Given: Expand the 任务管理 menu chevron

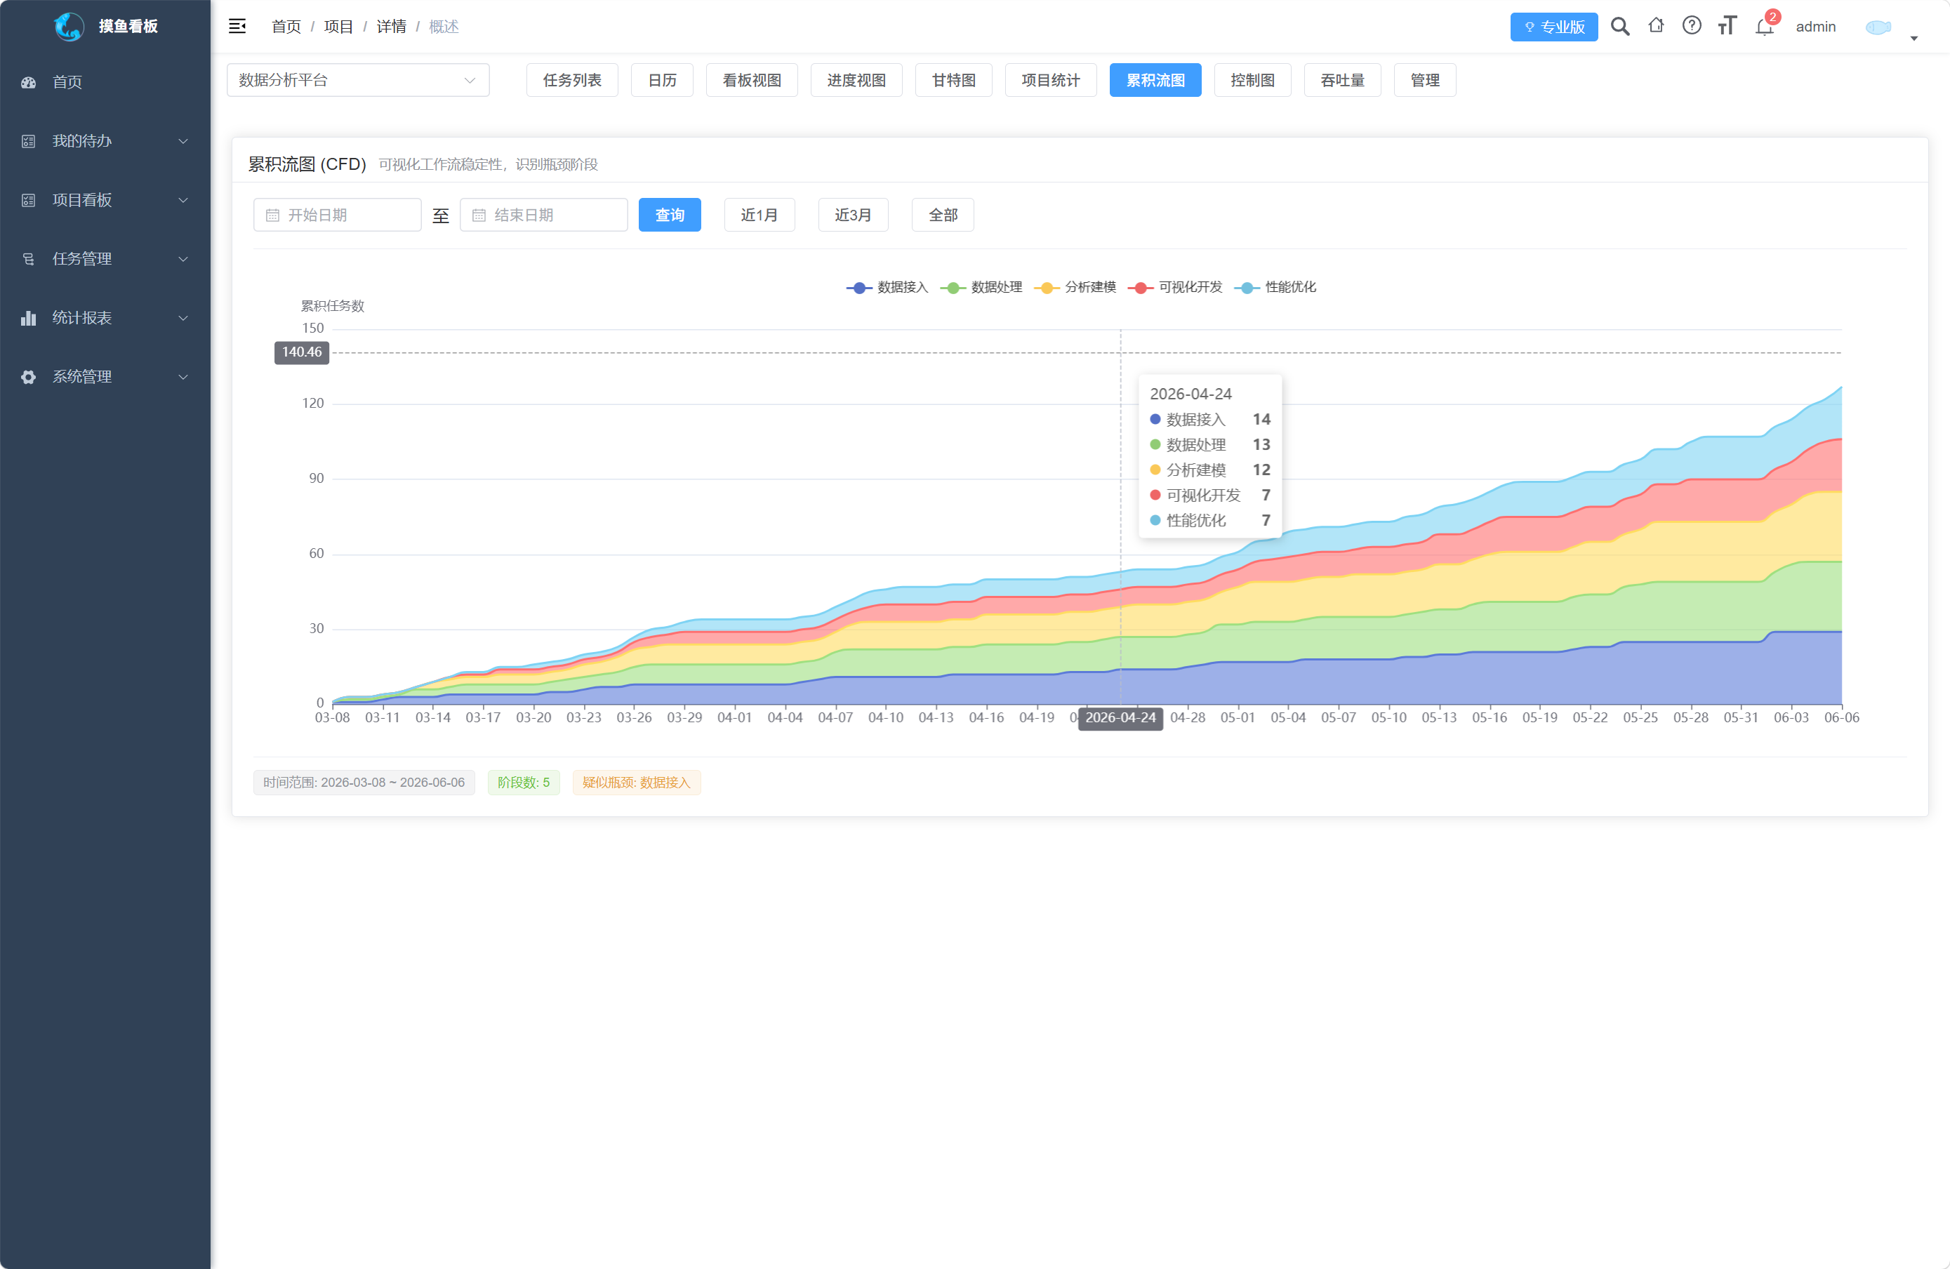Looking at the screenshot, I should [183, 259].
